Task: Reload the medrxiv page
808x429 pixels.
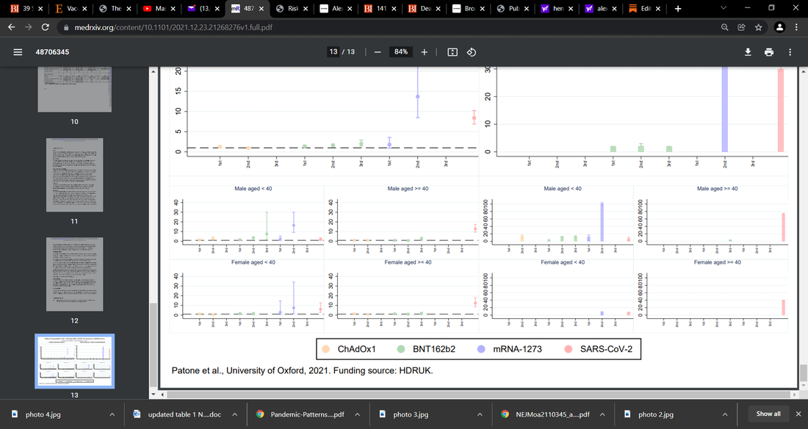Action: click(x=46, y=27)
